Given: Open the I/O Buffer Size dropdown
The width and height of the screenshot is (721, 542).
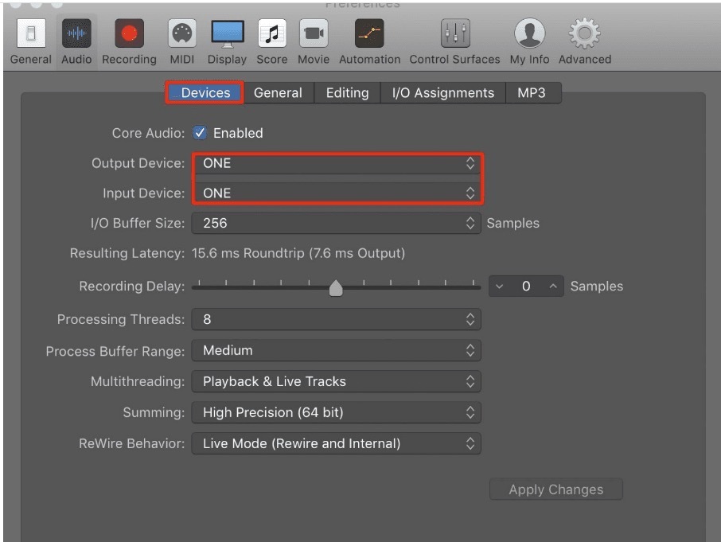Looking at the screenshot, I should coord(337,223).
